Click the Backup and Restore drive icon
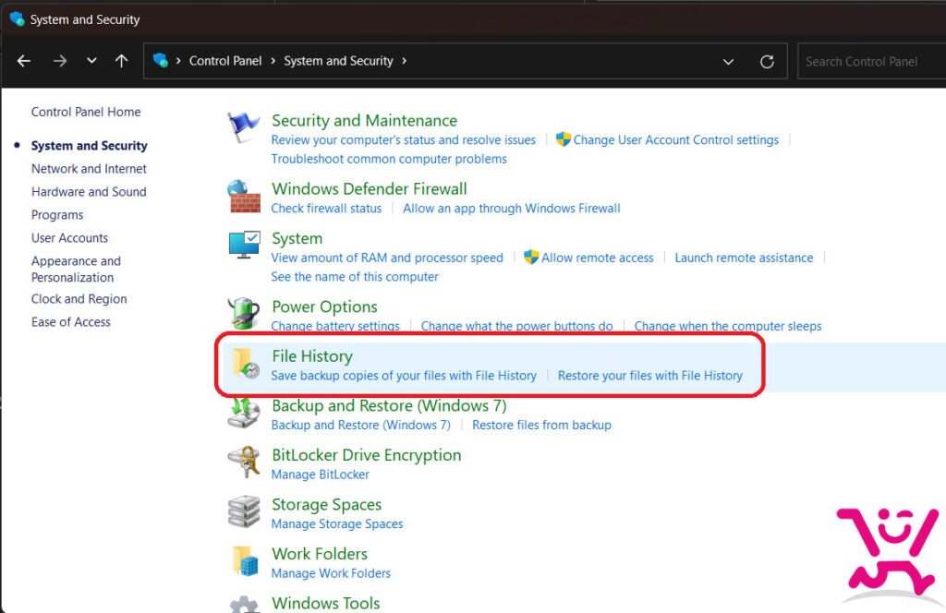The height and width of the screenshot is (613, 946). (x=244, y=413)
